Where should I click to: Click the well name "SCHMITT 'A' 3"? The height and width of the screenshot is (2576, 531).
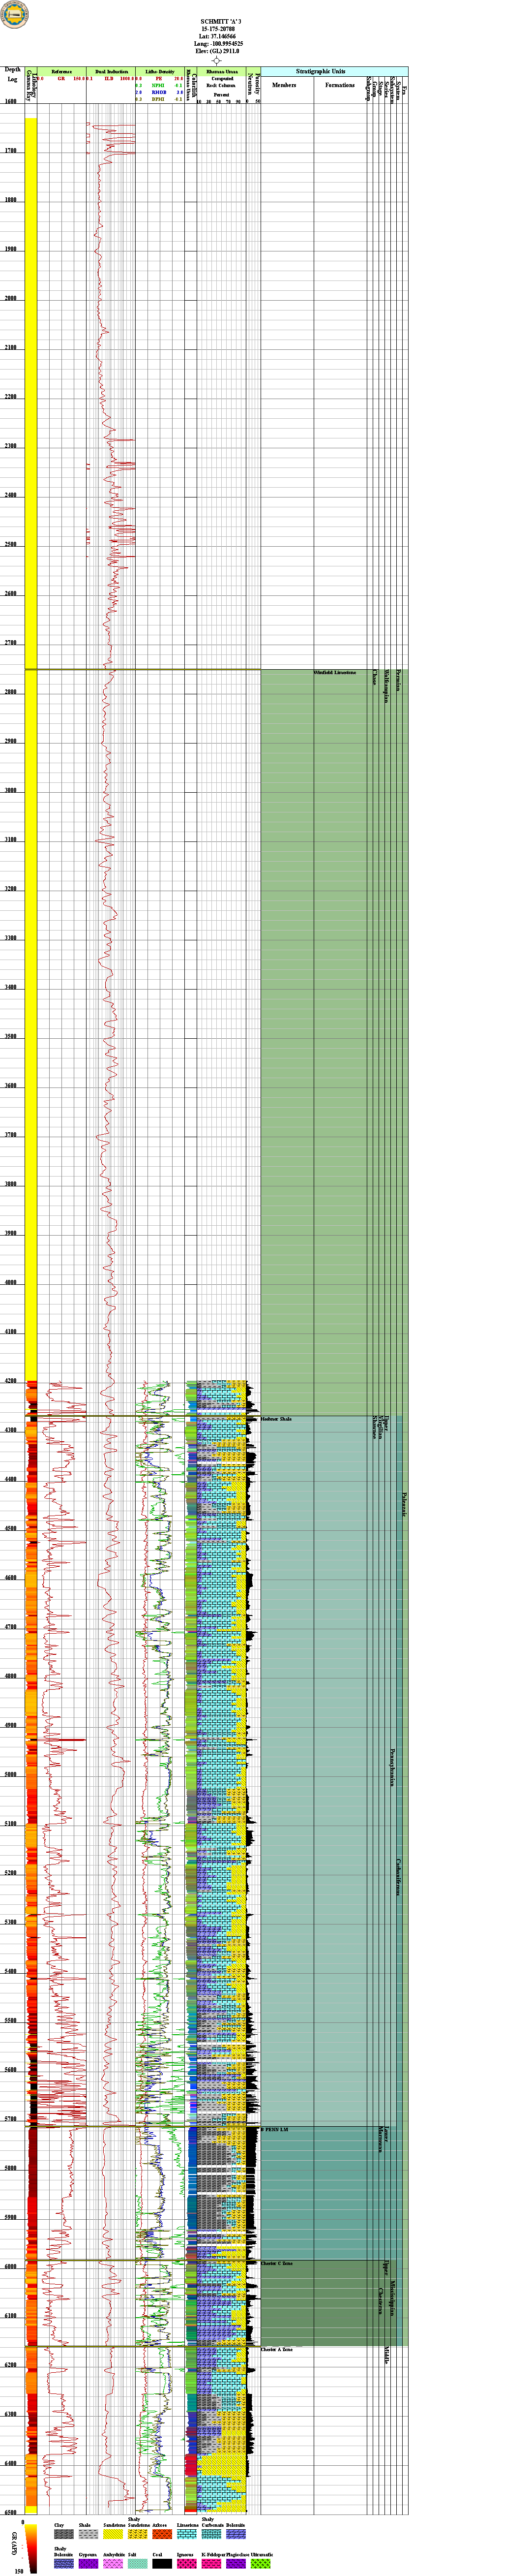click(221, 20)
